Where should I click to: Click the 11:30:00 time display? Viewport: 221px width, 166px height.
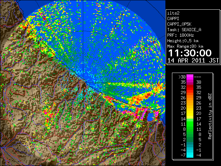coord(190,53)
